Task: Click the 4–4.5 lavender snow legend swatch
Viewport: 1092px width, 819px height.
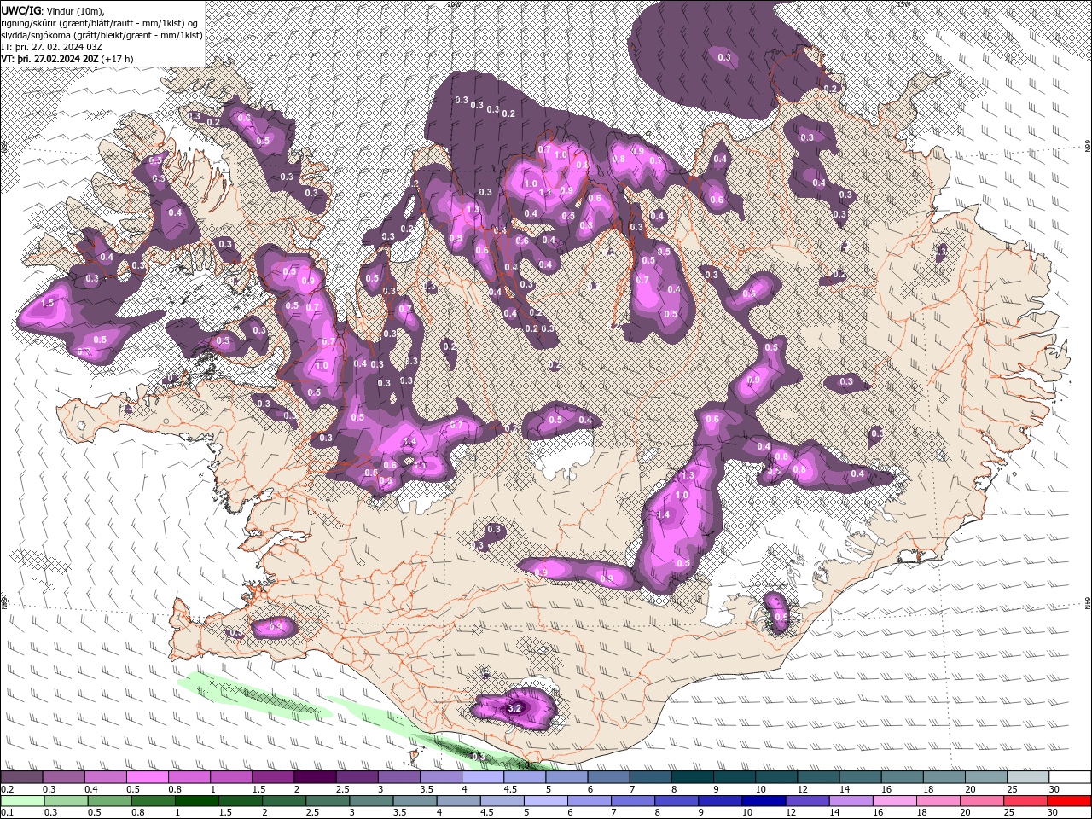Action: tap(483, 777)
